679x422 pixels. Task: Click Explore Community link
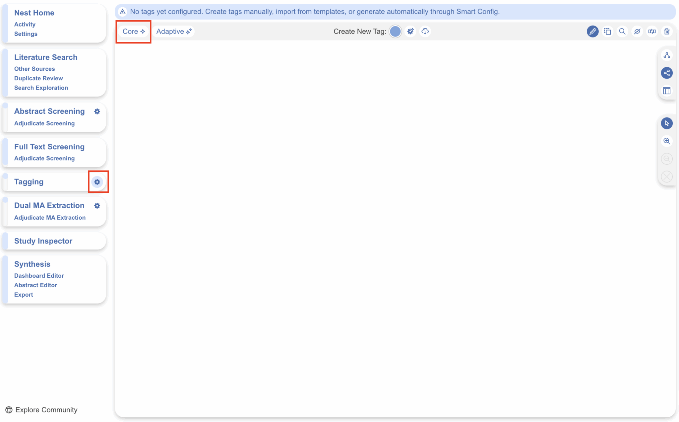point(46,410)
